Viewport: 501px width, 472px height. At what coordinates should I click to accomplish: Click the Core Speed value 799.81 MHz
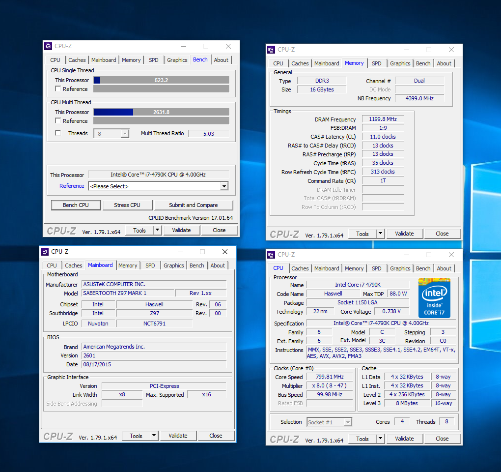point(330,377)
